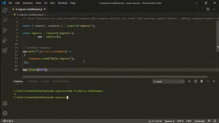The height and width of the screenshot is (123, 219).
Task: Open the Source Control view
Action: (x=5, y=30)
